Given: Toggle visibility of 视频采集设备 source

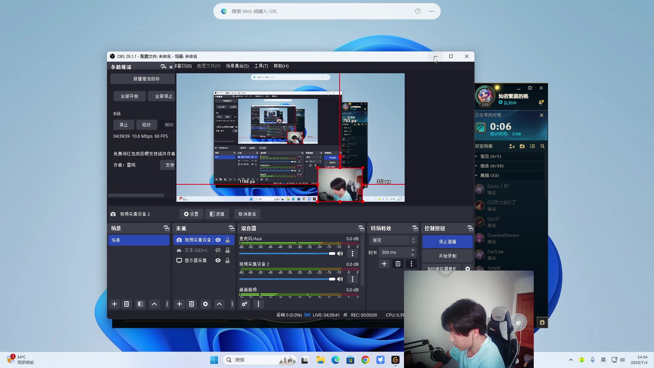Looking at the screenshot, I should click(218, 240).
